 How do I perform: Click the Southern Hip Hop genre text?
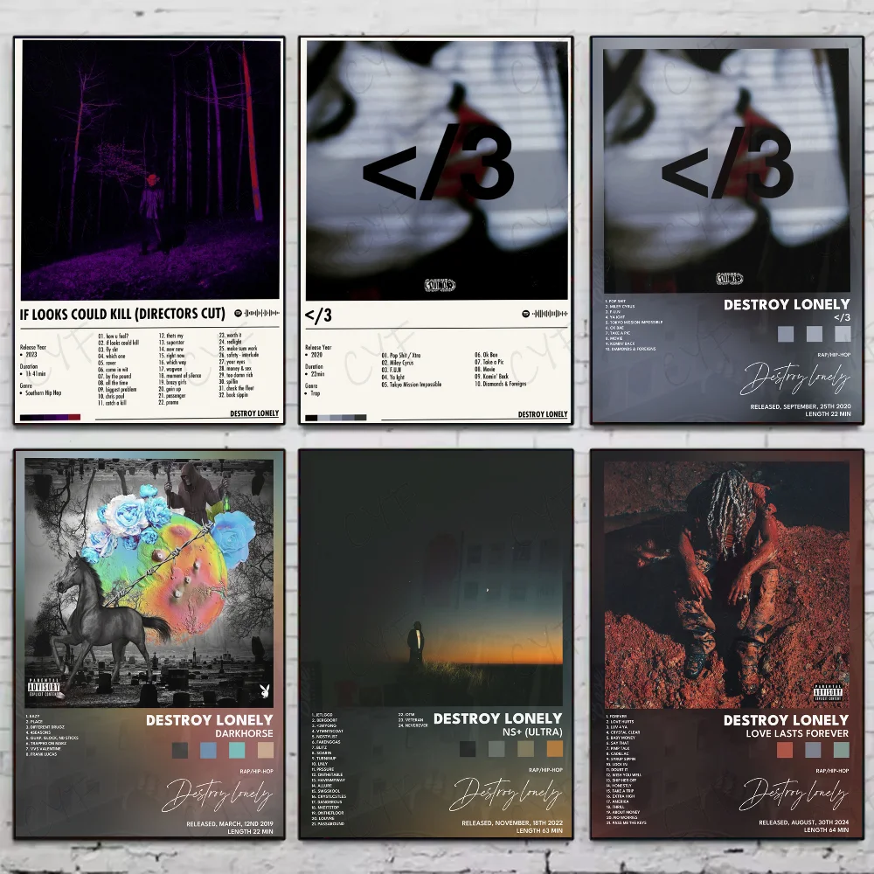pos(44,393)
